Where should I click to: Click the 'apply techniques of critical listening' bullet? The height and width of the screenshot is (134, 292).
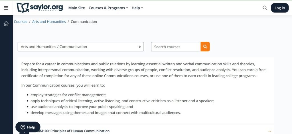pos(122,101)
